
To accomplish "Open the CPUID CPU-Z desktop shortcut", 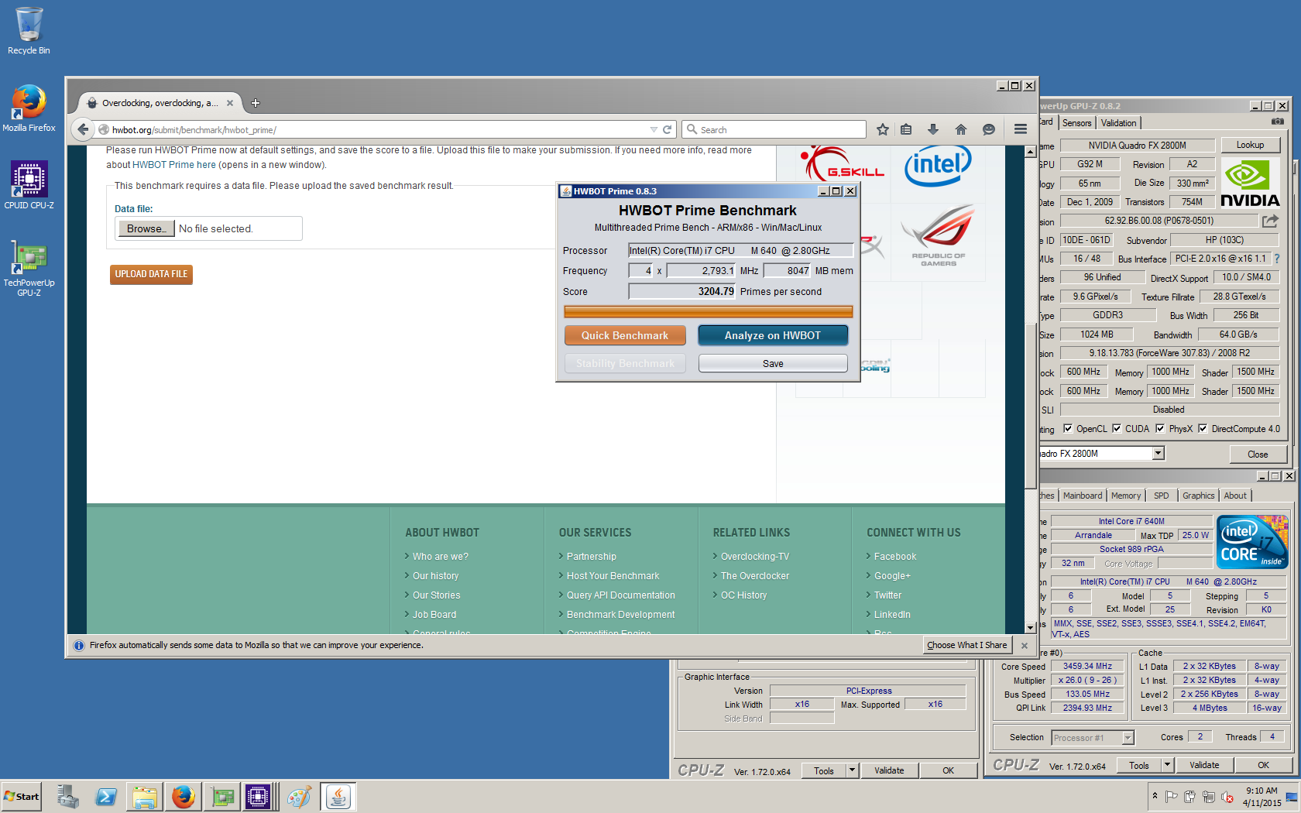I will (29, 185).
